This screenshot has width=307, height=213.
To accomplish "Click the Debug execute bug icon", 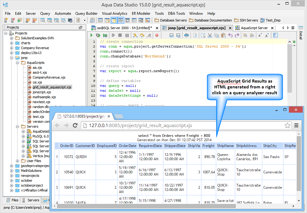I will point(98,35).
